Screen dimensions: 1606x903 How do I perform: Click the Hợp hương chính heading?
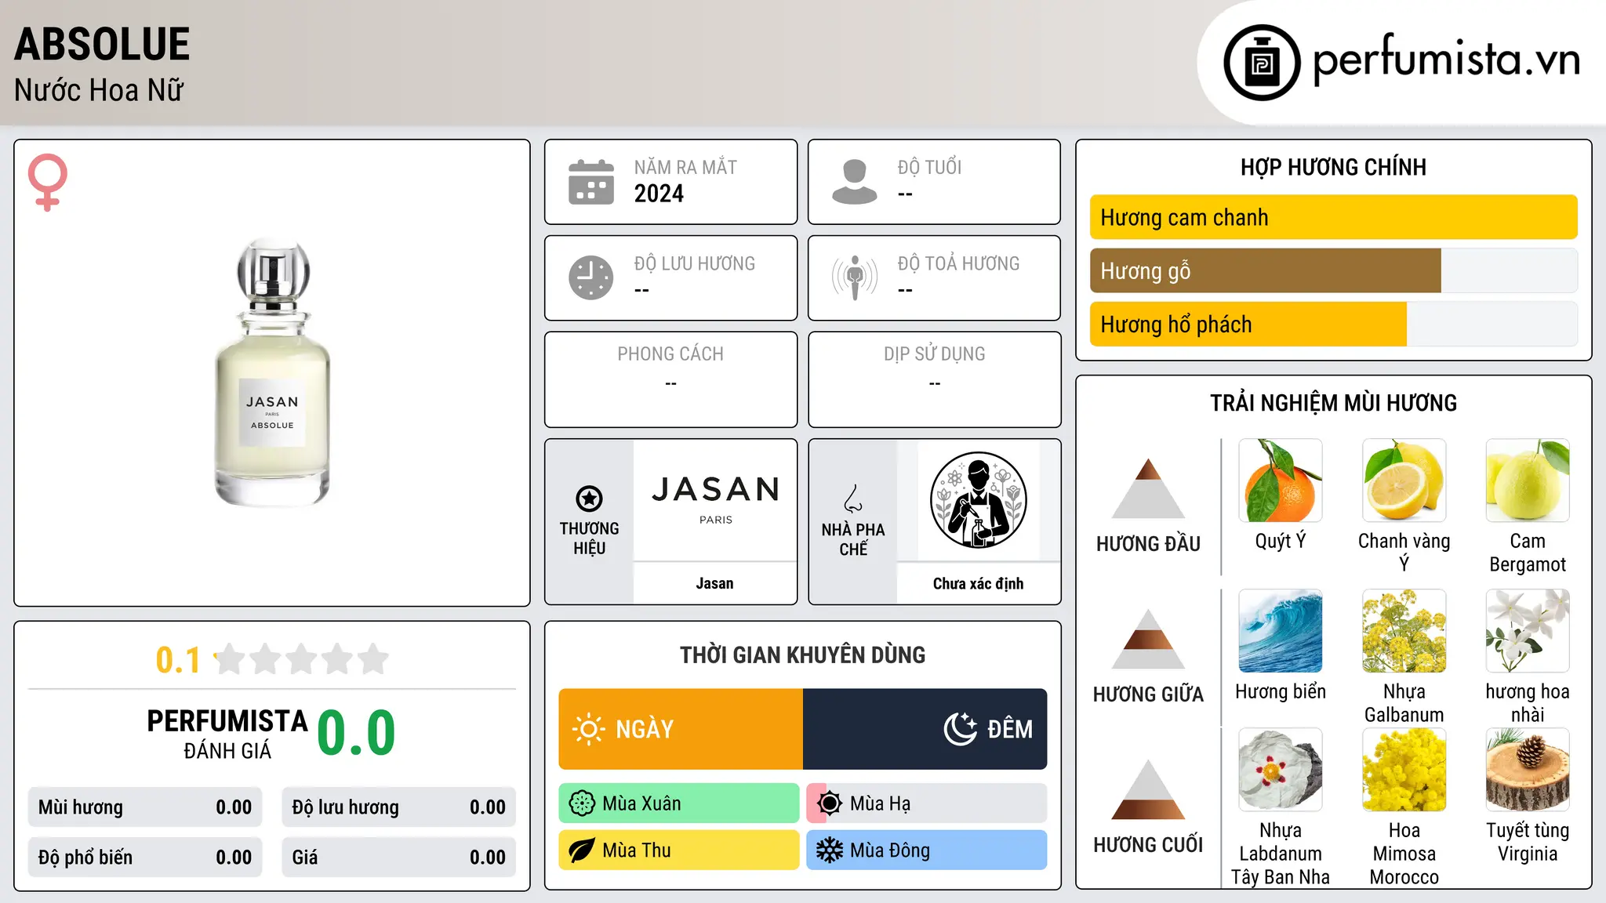1333,167
